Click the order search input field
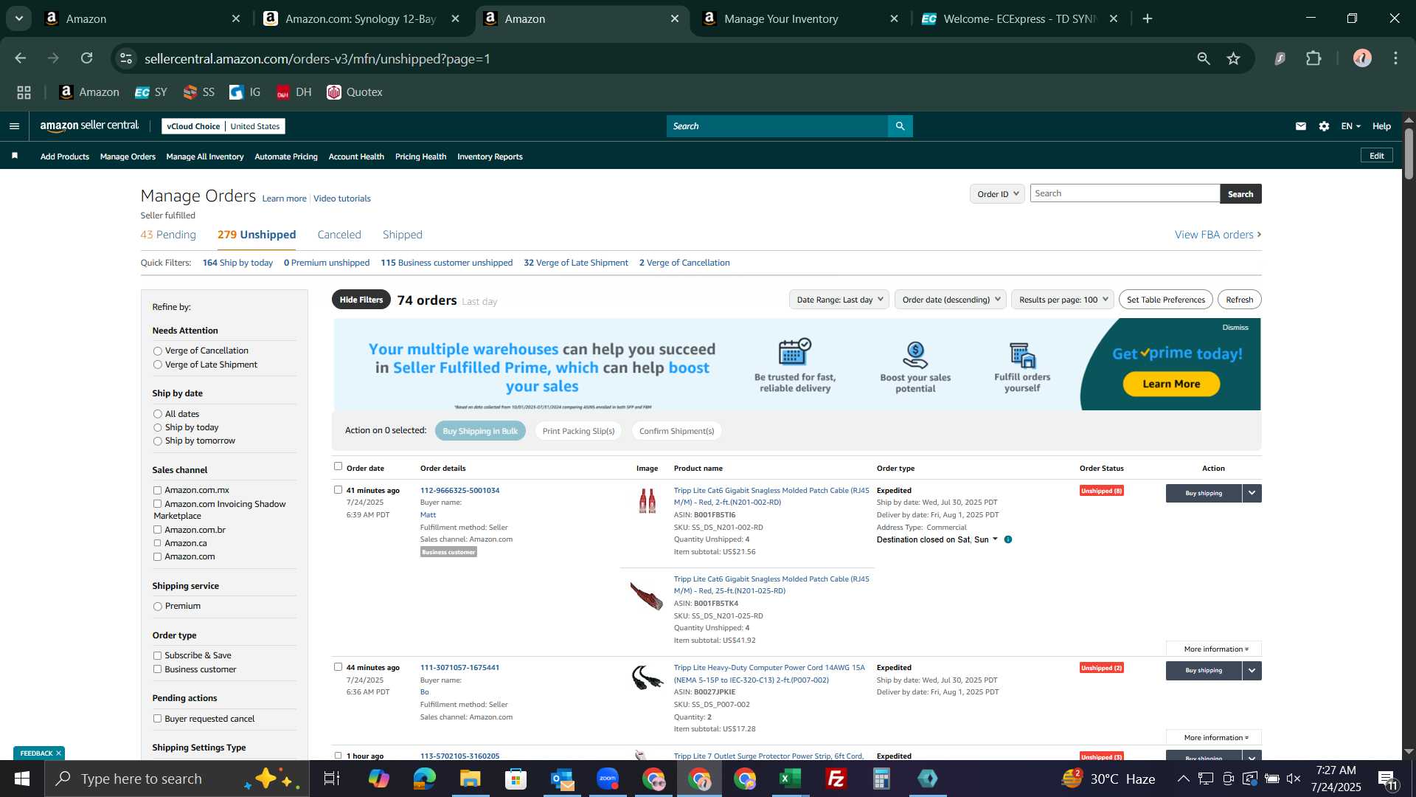The height and width of the screenshot is (797, 1416). [1125, 193]
